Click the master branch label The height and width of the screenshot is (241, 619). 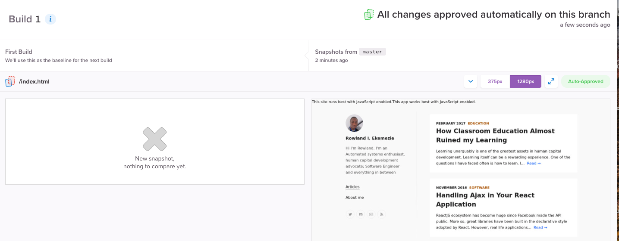pyautogui.click(x=372, y=52)
